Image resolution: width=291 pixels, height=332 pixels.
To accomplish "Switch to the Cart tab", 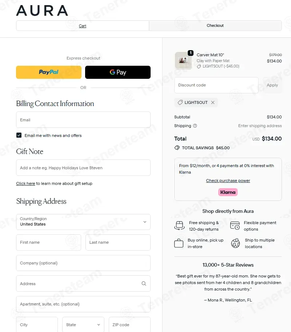I will tap(83, 26).
